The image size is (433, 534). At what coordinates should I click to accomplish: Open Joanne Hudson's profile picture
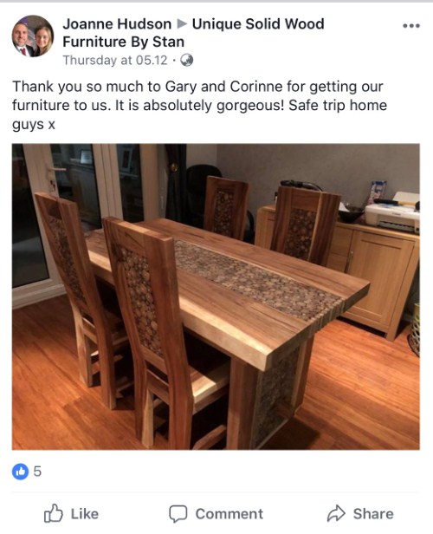coord(33,36)
